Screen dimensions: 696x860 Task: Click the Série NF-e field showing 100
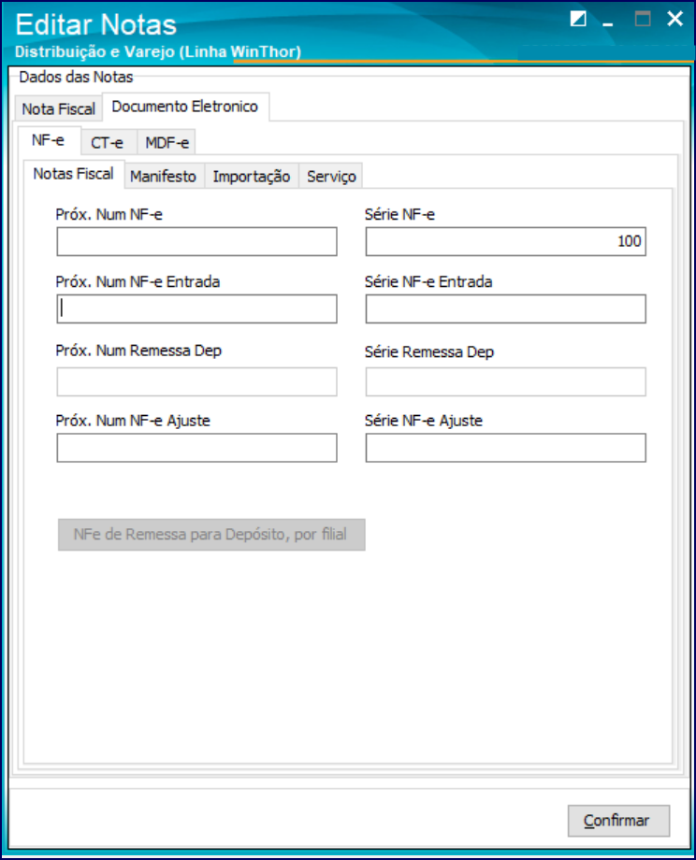505,242
